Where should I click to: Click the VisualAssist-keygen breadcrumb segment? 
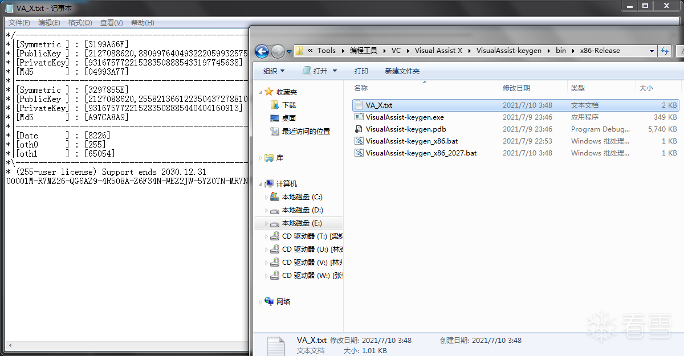[509, 51]
